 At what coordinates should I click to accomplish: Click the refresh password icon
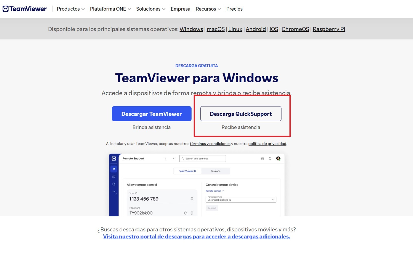pyautogui.click(x=186, y=213)
